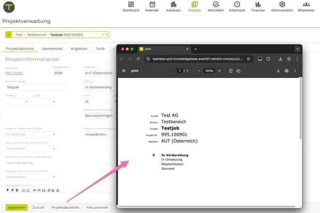This screenshot has width=320, height=213.
Task: Fit the PDF to page
Action: pyautogui.click(x=231, y=71)
